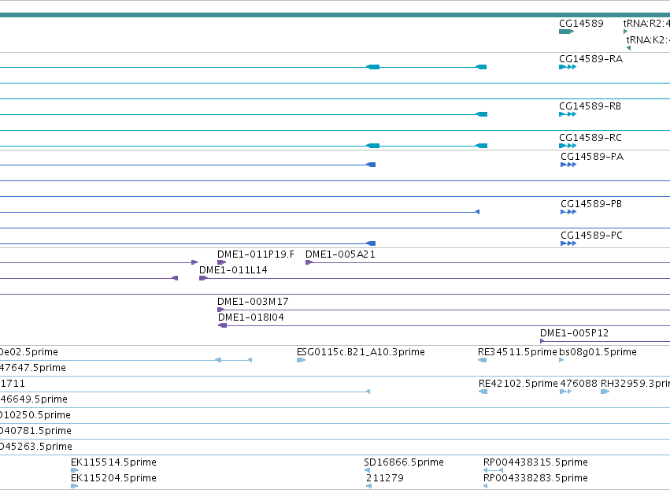The height and width of the screenshot is (490, 670).
Task: Click the CG14589-RC transcript label
Action: [590, 138]
